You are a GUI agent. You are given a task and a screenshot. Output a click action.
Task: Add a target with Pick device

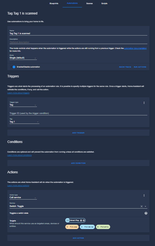[87, 227]
